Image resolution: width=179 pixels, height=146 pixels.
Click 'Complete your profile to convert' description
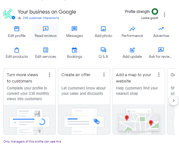[28, 94]
